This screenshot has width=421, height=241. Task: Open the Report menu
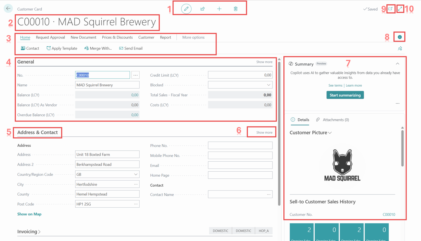pos(166,37)
